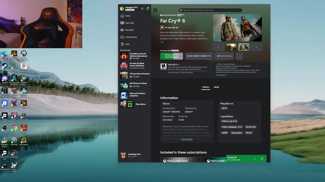Open Microsoft Solitaire Collection recent game
Image resolution: width=325 pixels, height=182 pixels.
click(135, 95)
